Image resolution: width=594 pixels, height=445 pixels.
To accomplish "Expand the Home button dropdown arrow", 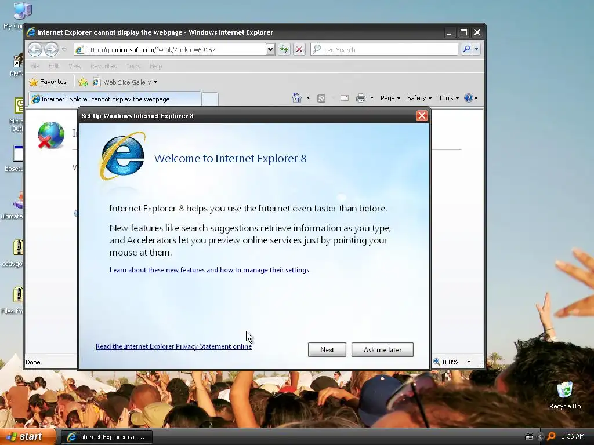I will coord(308,98).
